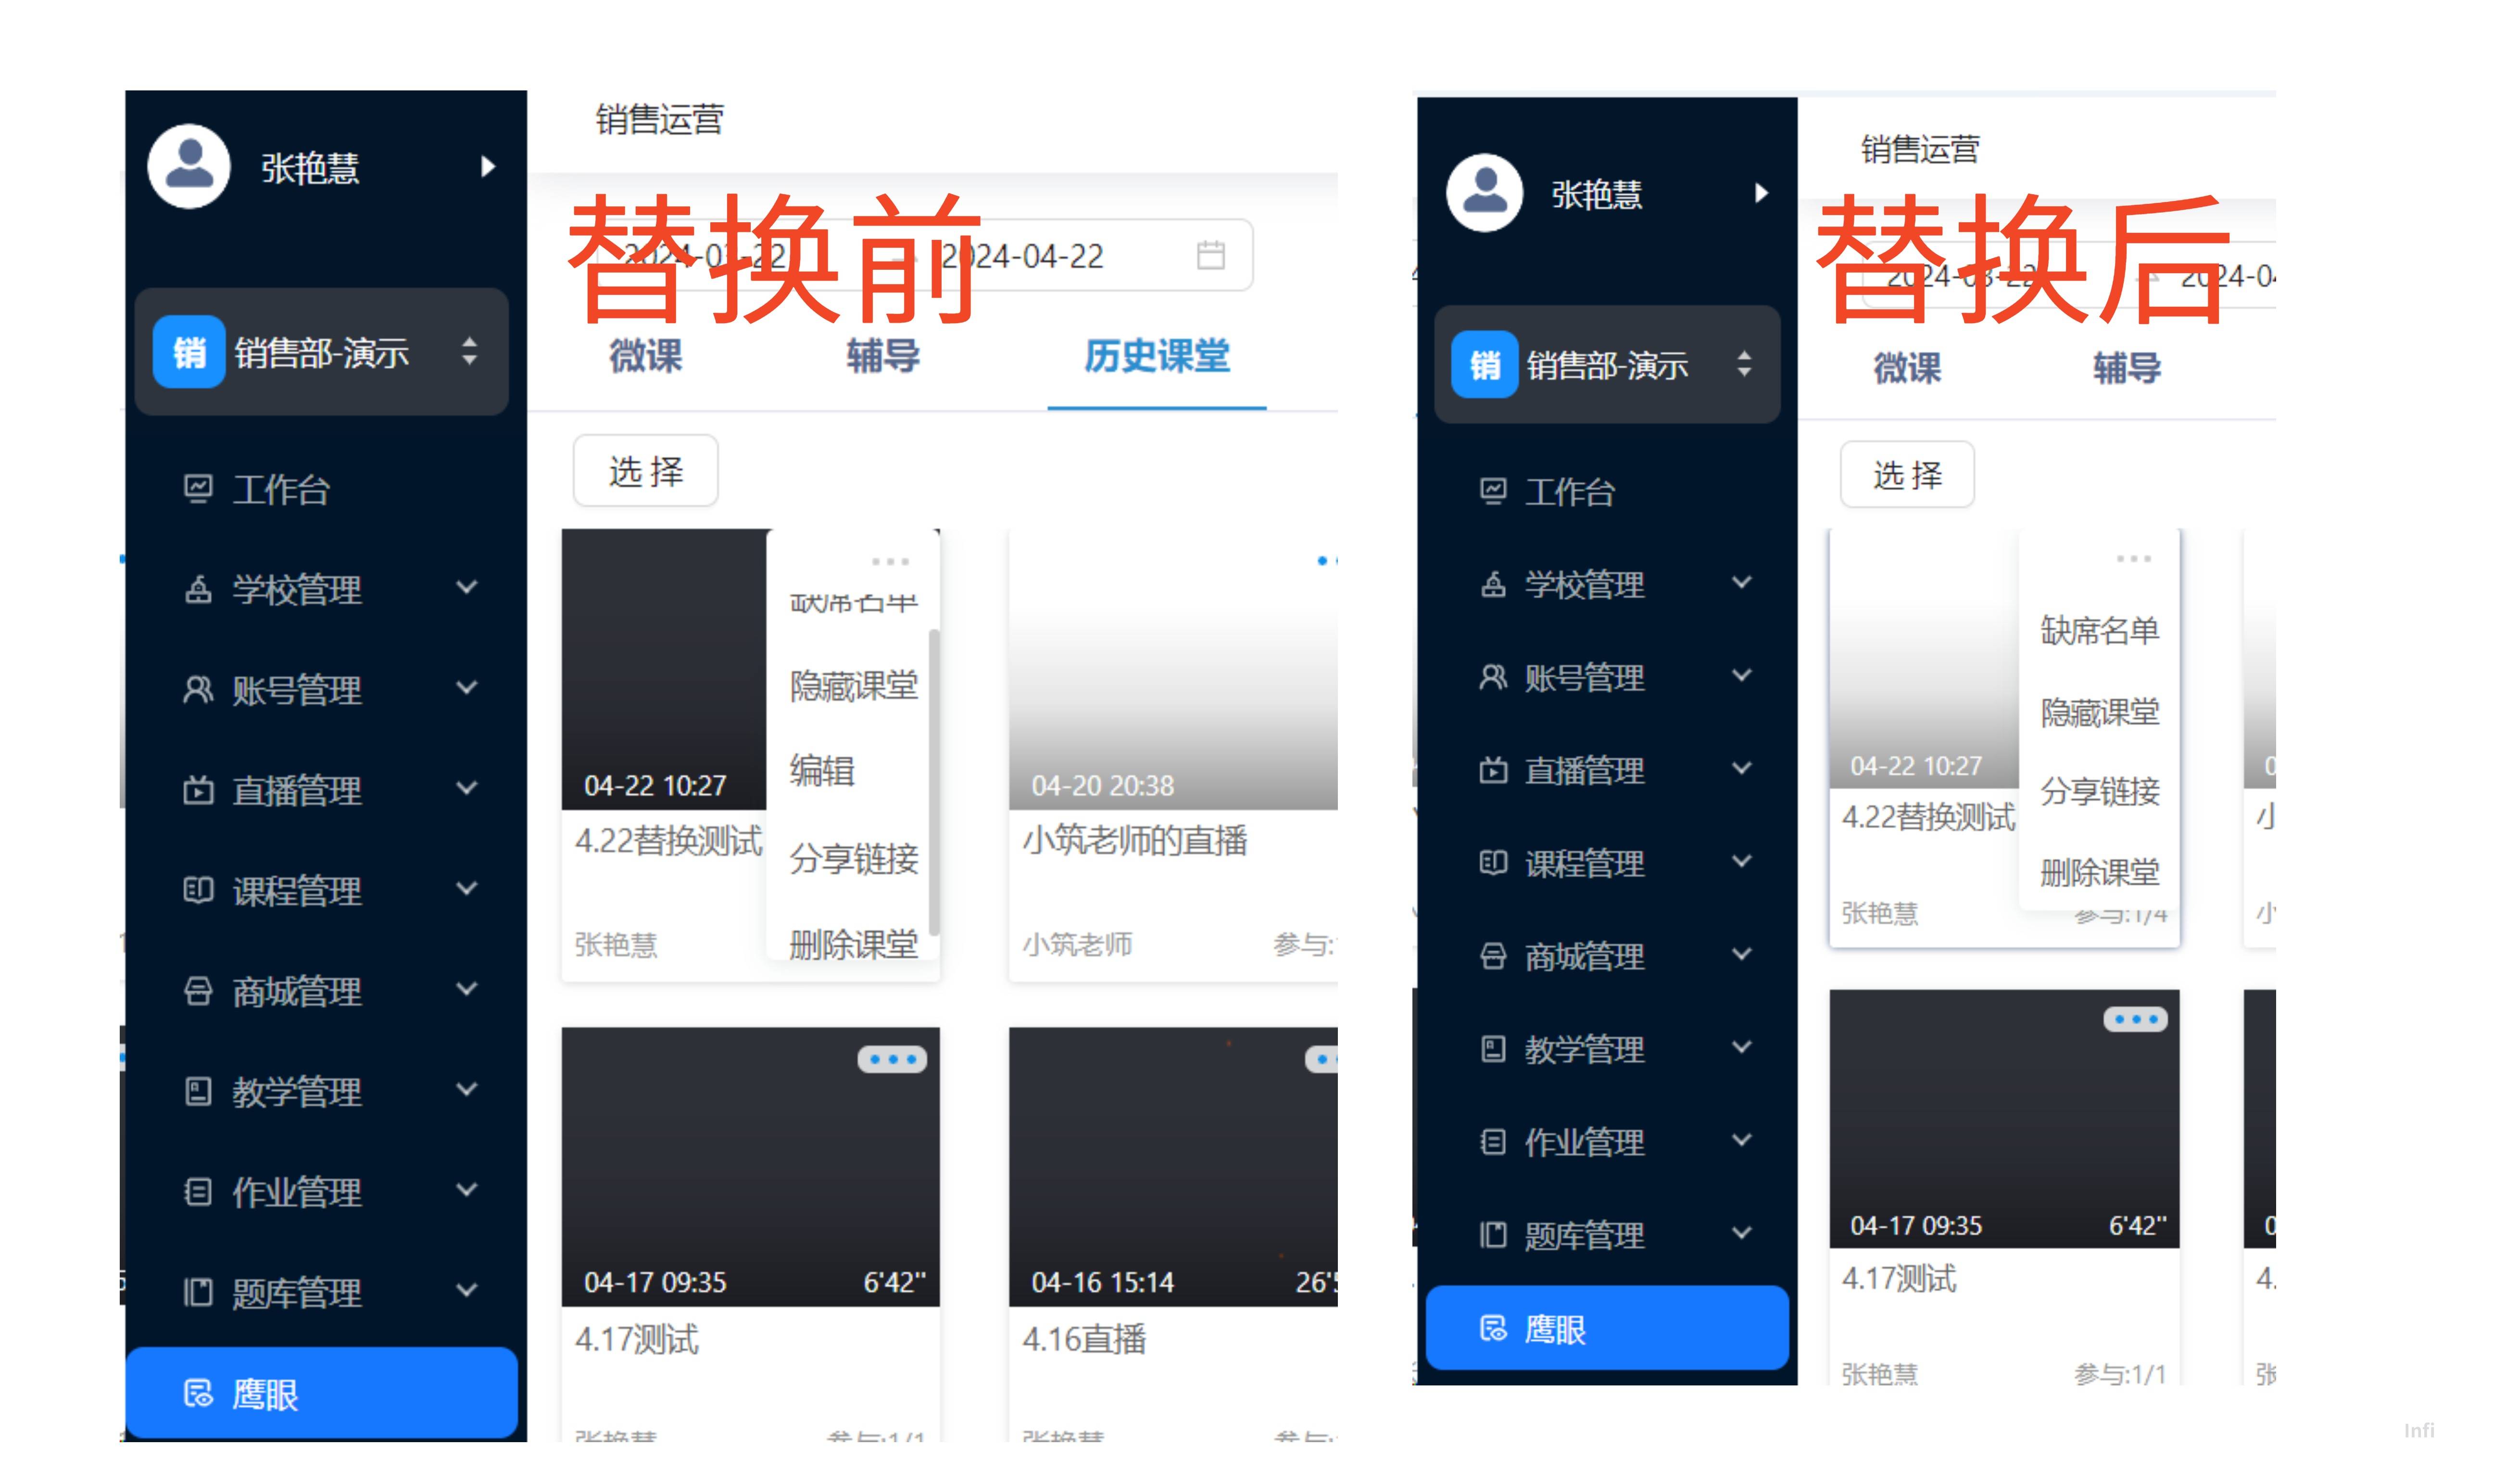2493x1484 pixels.
Task: Click user avatar in right (after) panel
Action: [x=1484, y=193]
